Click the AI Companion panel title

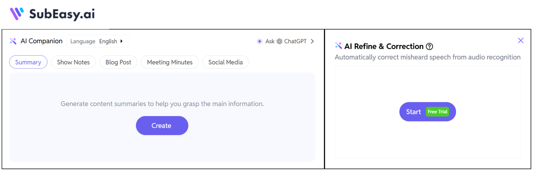click(41, 41)
